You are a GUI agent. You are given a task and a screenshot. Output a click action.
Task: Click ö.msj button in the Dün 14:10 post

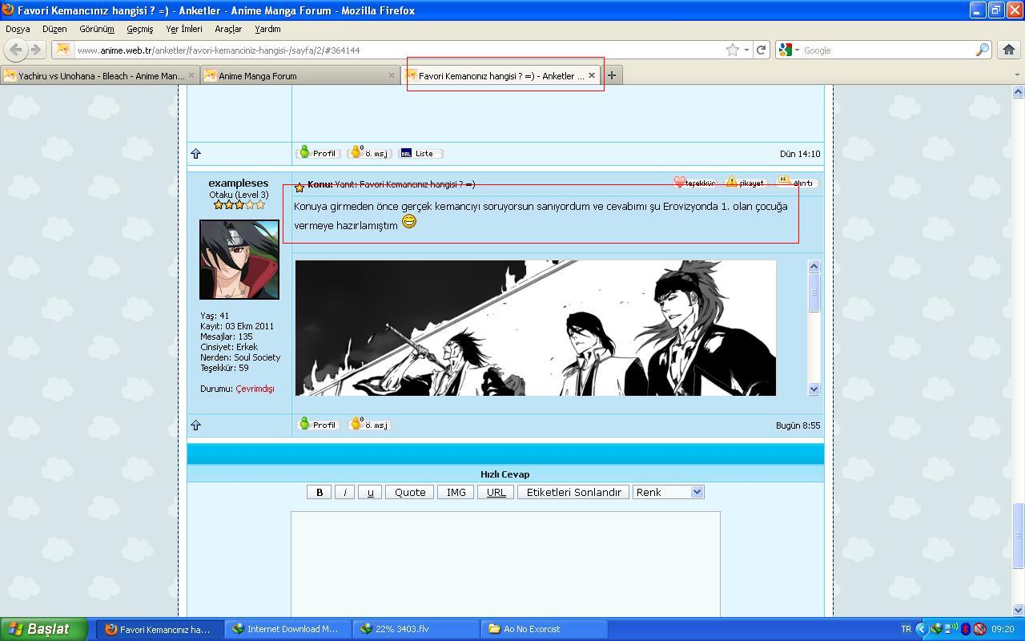(370, 153)
